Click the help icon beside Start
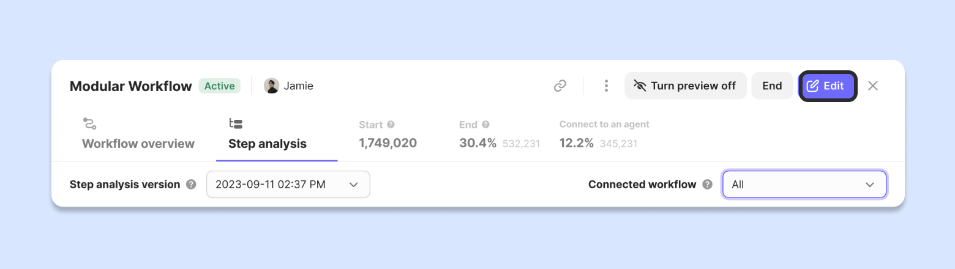Viewport: 955px width, 269px height. pyautogui.click(x=391, y=125)
